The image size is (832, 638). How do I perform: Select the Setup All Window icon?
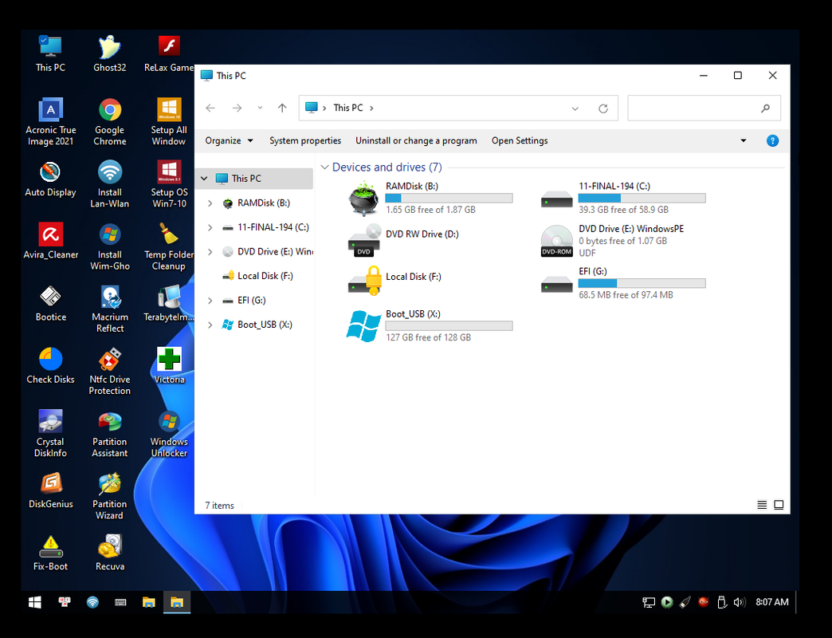tap(169, 121)
